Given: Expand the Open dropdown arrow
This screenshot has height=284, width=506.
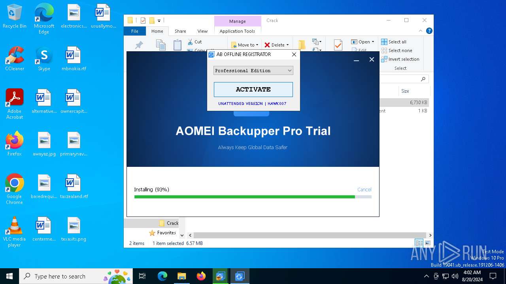Looking at the screenshot, I should (x=373, y=42).
